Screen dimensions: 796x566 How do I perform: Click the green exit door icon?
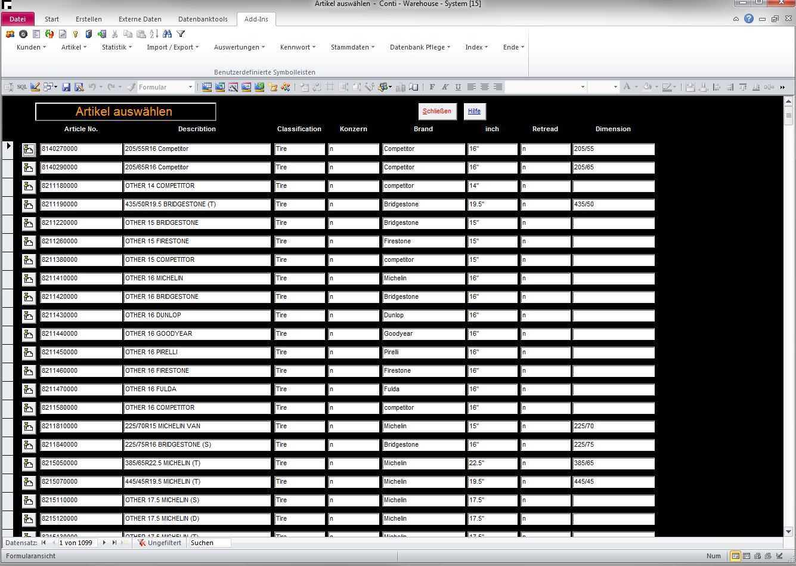coord(102,34)
